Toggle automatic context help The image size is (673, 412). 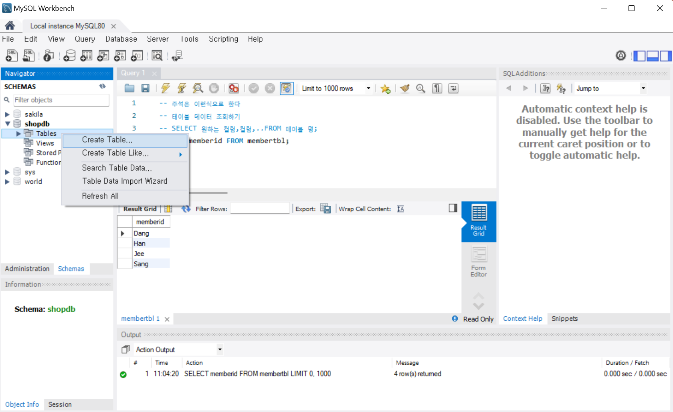pyautogui.click(x=561, y=88)
